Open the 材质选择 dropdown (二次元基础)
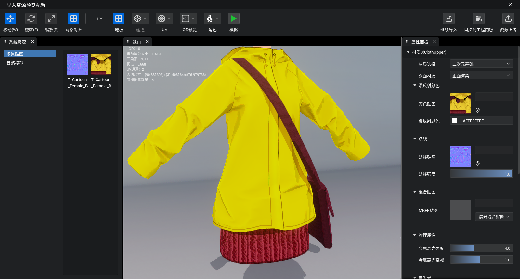The height and width of the screenshot is (279, 520). tap(482, 64)
